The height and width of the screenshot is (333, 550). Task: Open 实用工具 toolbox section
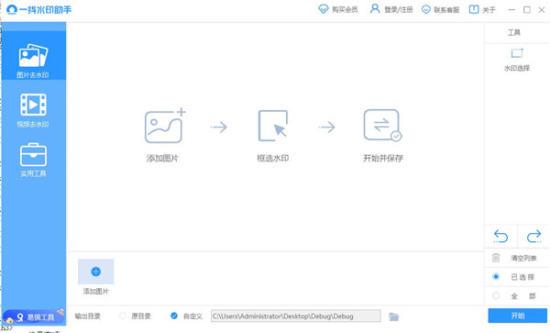point(33,160)
